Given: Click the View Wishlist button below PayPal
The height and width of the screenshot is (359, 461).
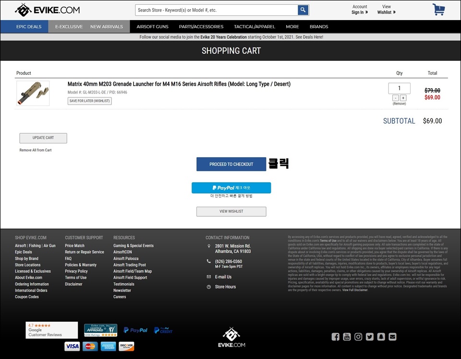Looking at the screenshot, I should tap(231, 211).
